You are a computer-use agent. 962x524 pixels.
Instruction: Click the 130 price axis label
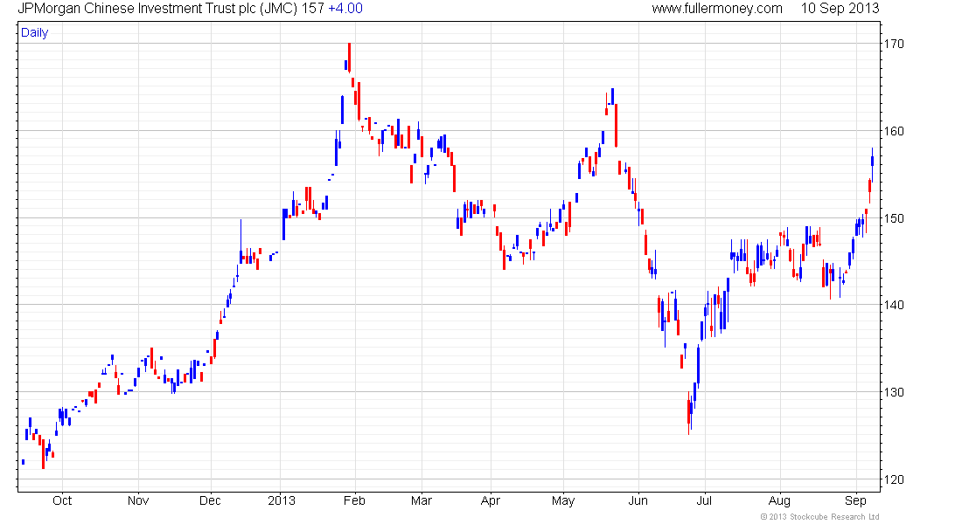click(x=893, y=392)
